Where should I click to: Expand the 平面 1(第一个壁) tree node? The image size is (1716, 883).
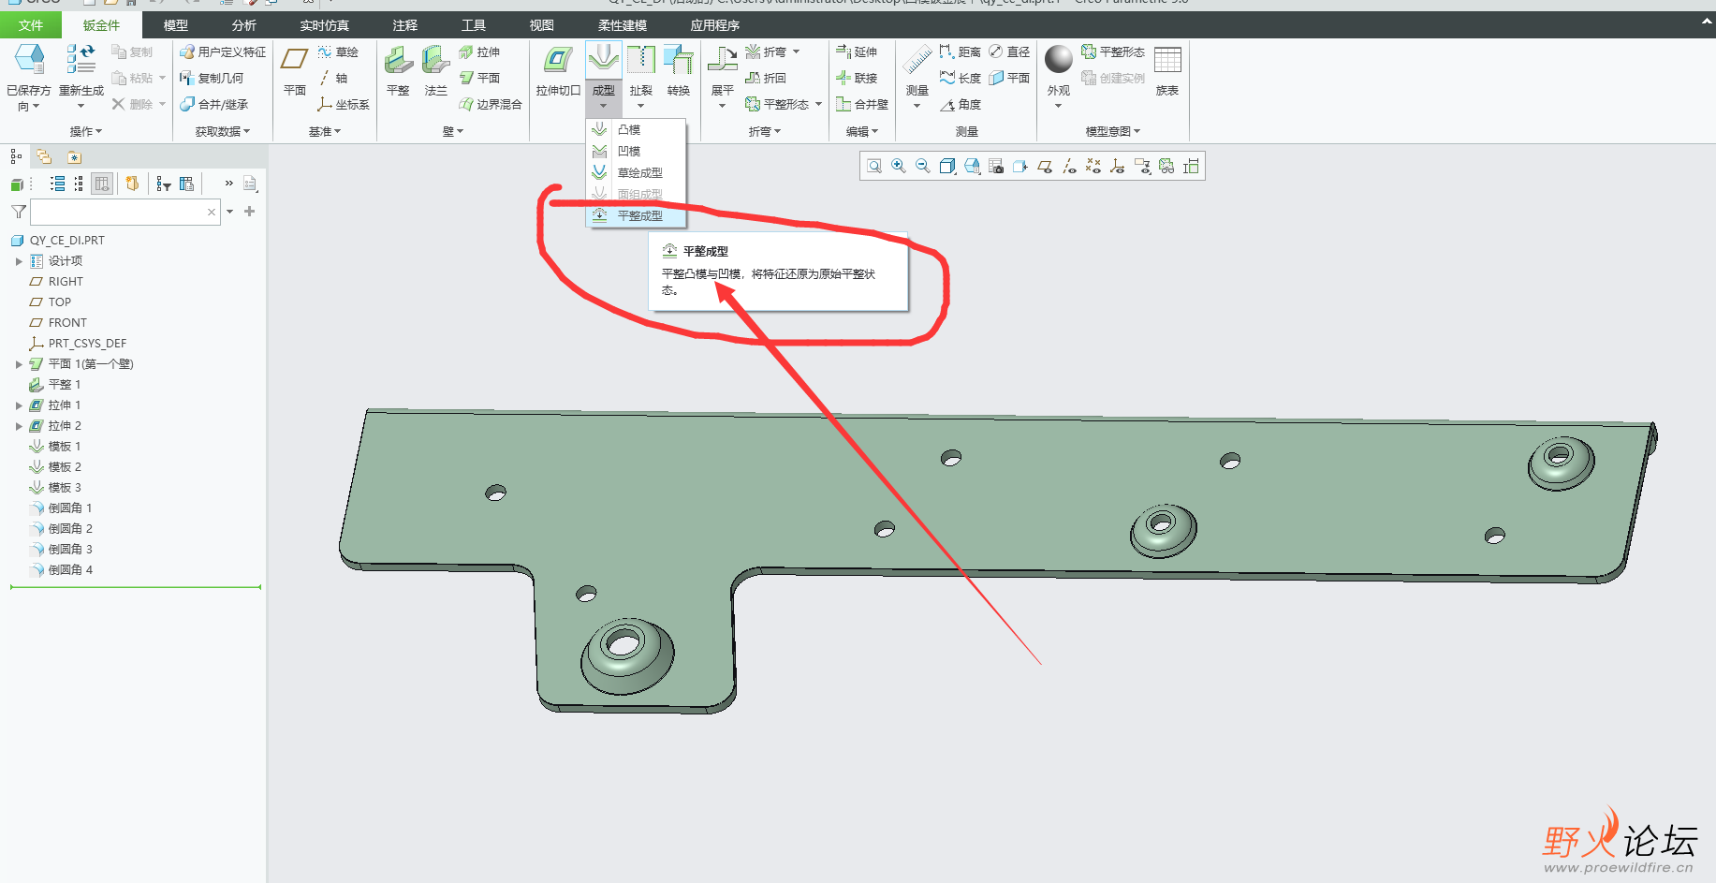pyautogui.click(x=19, y=364)
